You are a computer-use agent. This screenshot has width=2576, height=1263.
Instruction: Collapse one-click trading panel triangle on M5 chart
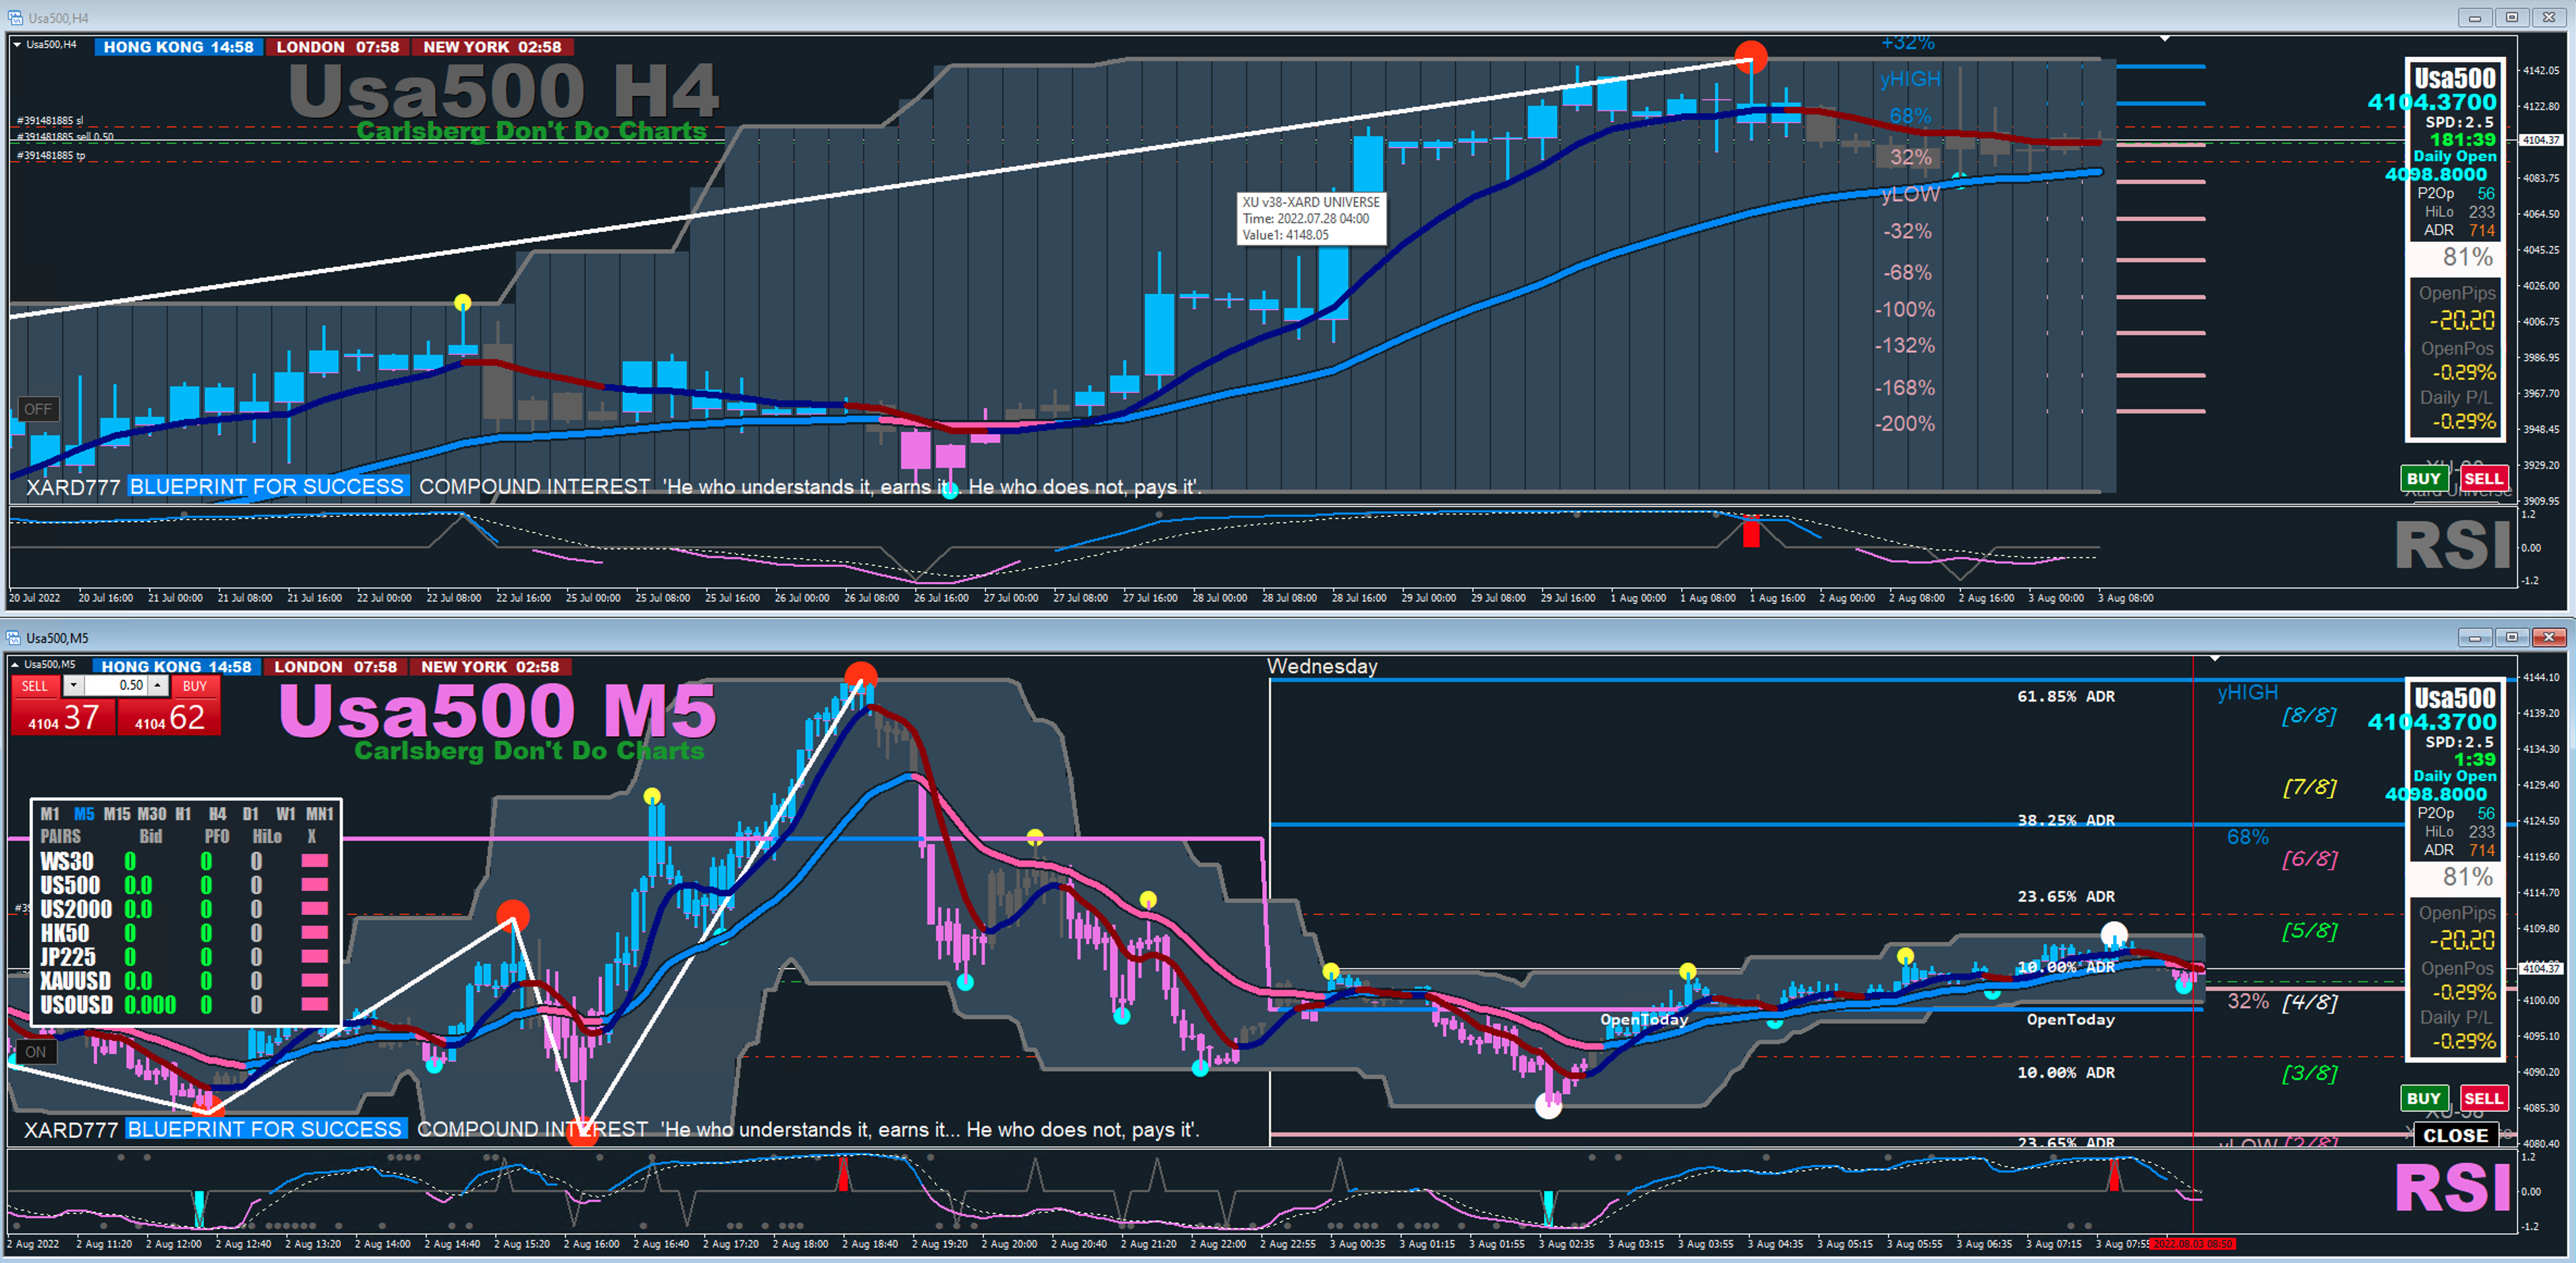click(15, 665)
